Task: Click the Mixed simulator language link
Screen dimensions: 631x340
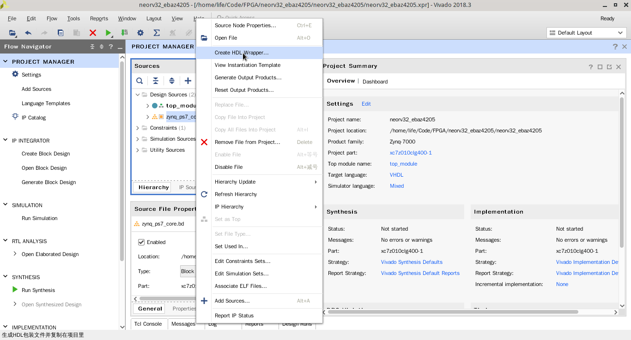Action: coord(397,186)
